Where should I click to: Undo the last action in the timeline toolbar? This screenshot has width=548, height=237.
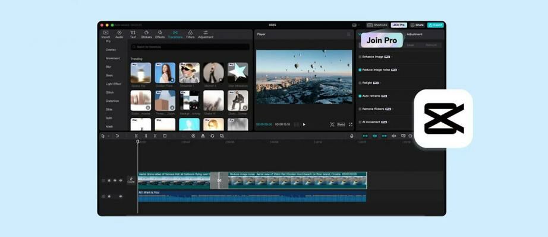point(117,136)
